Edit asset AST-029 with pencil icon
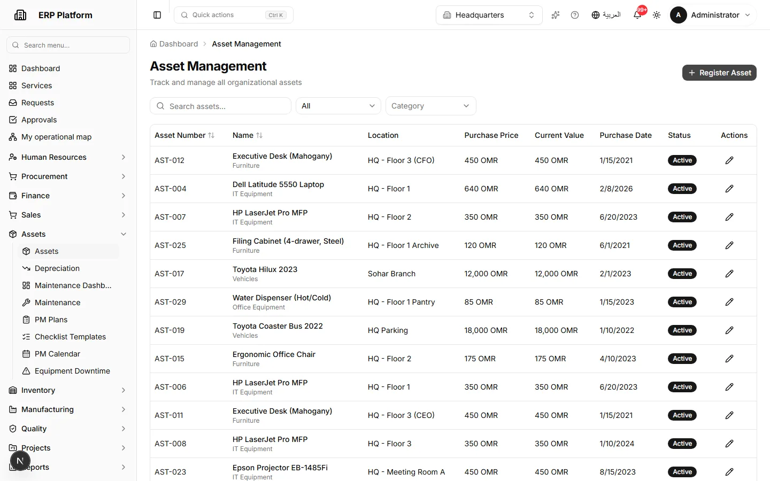This screenshot has width=770, height=481. click(x=729, y=302)
